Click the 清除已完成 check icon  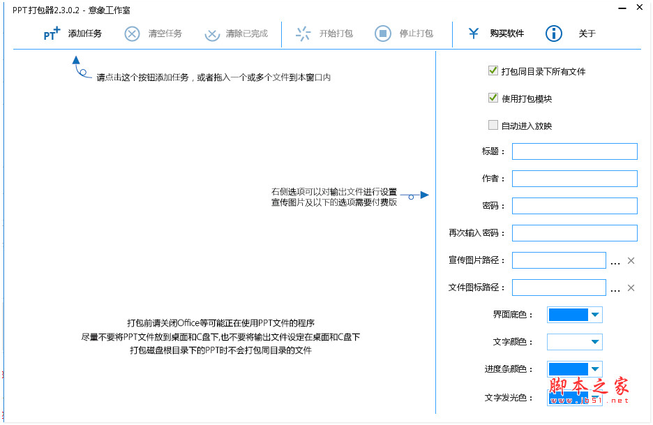(212, 34)
